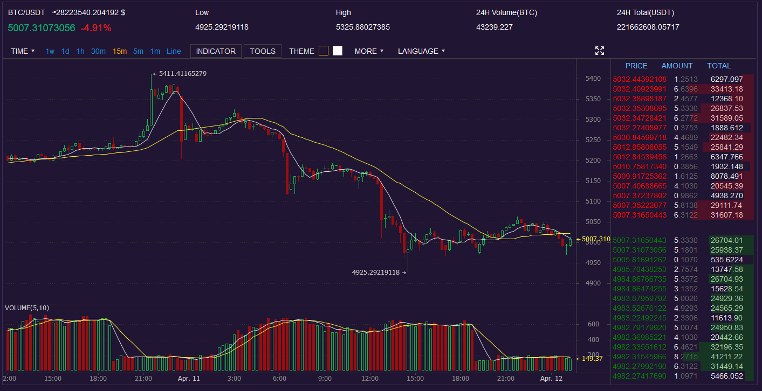Choose the 15m interval
The image size is (762, 391).
pos(120,51)
